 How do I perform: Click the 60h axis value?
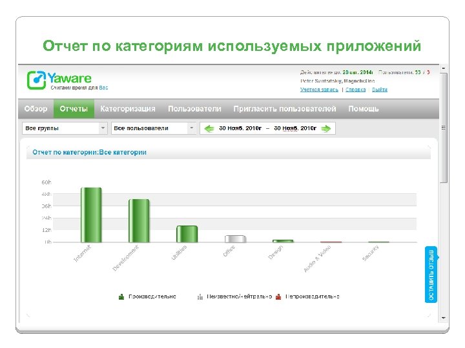pyautogui.click(x=46, y=182)
